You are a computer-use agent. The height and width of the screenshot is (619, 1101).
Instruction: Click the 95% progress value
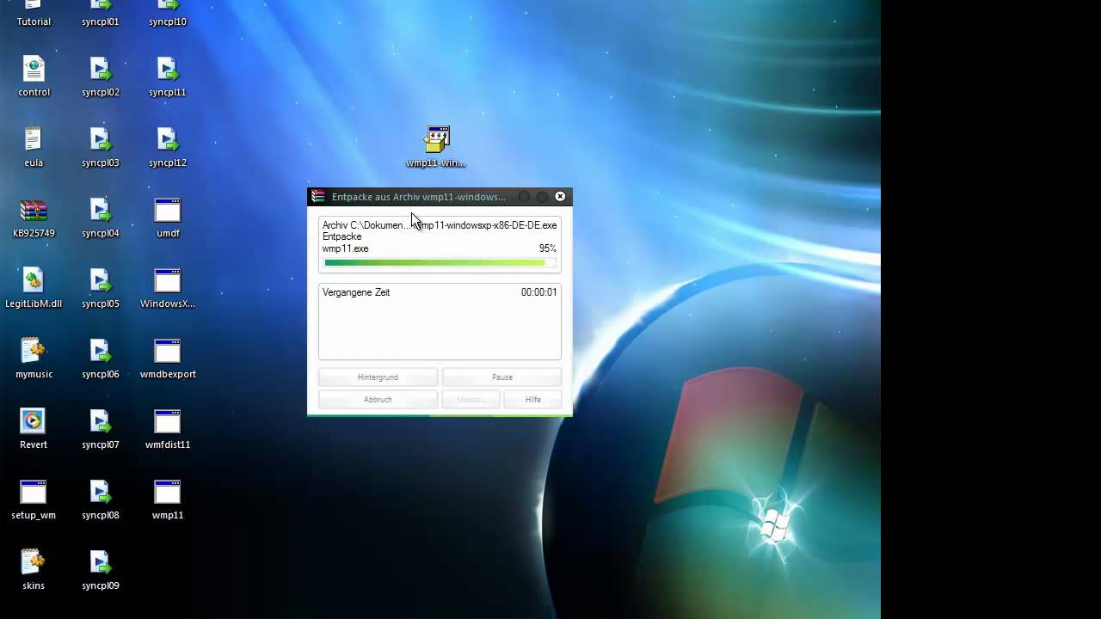[x=548, y=248]
